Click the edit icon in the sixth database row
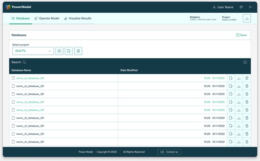 point(231,118)
